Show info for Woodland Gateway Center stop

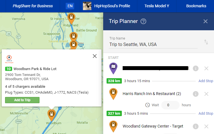coord(196,126)
